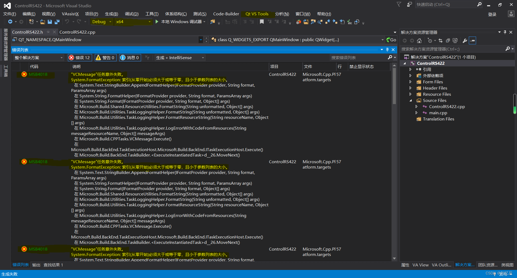This screenshot has width=517, height=278.
Task: Open the Debug configuration dropdown
Action: [x=102, y=22]
